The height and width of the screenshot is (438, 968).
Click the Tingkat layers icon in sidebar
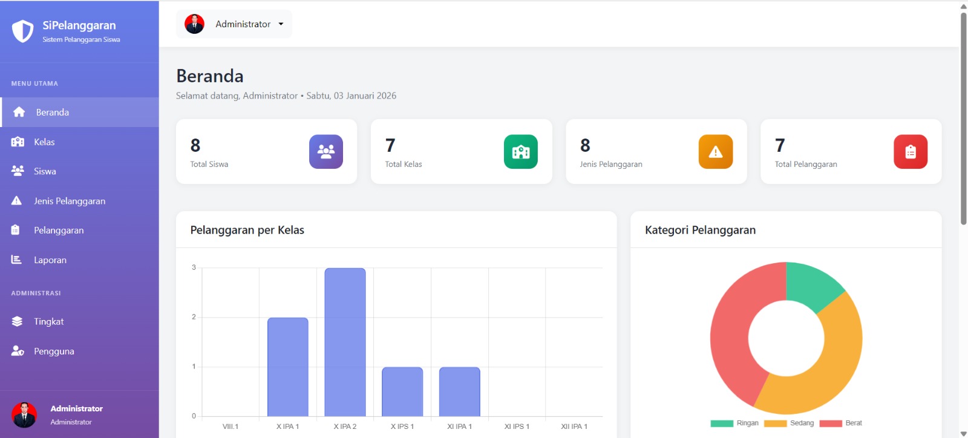pos(17,321)
